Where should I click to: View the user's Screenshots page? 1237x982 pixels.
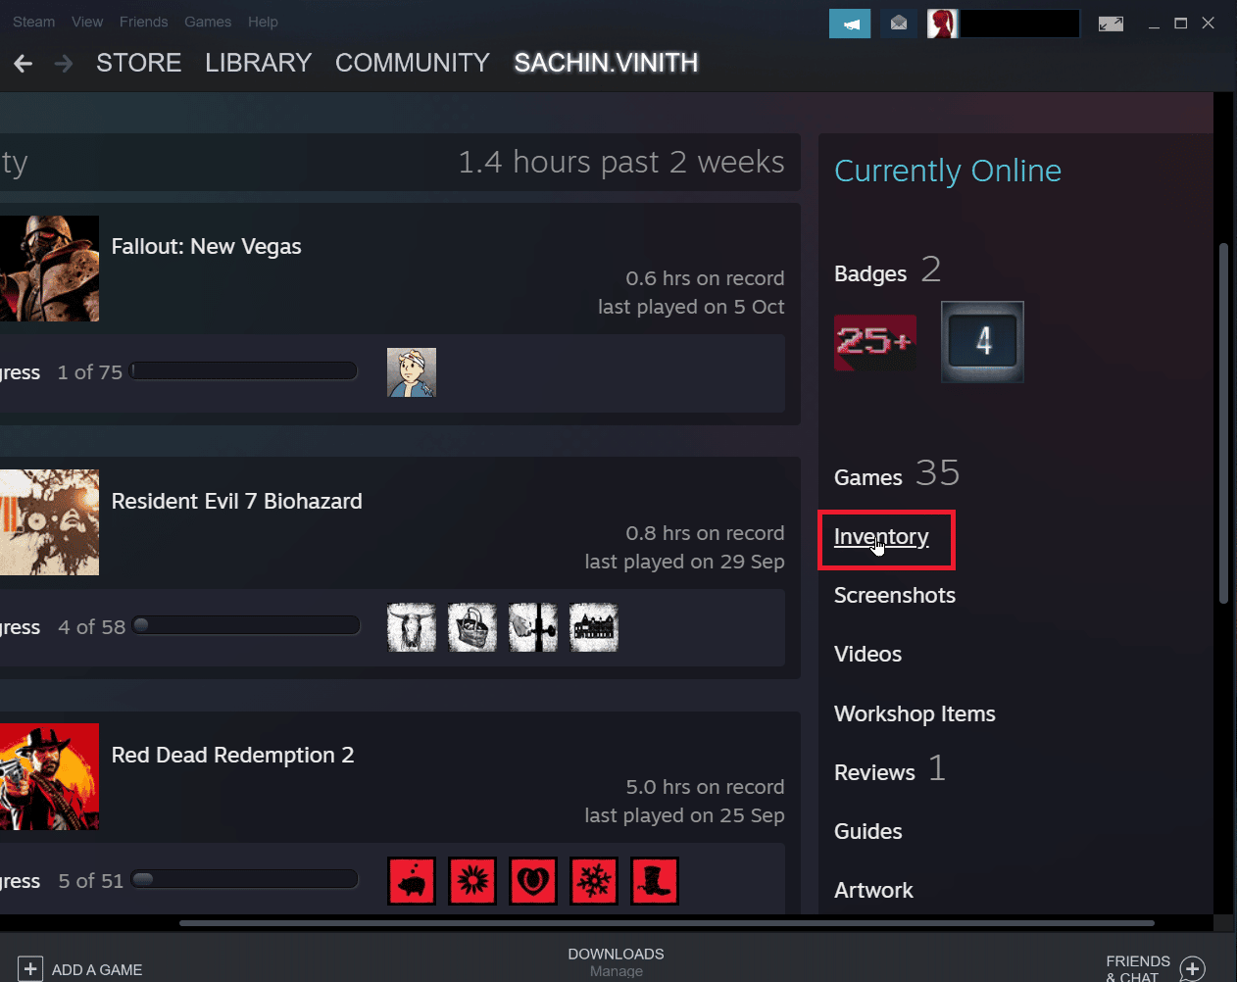click(894, 595)
